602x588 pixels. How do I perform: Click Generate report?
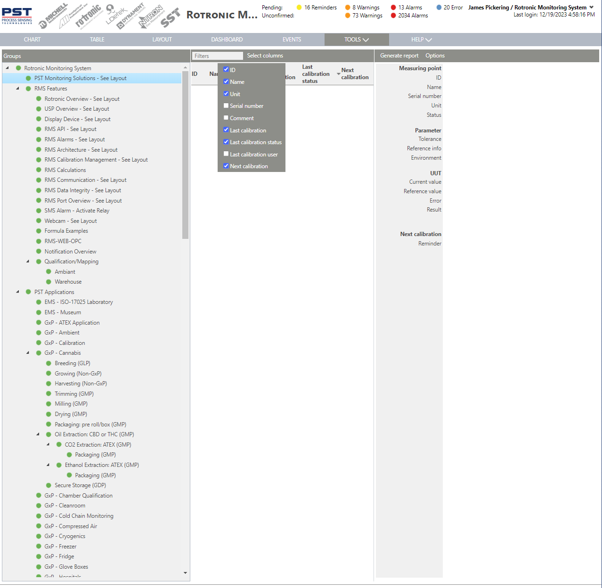[399, 56]
